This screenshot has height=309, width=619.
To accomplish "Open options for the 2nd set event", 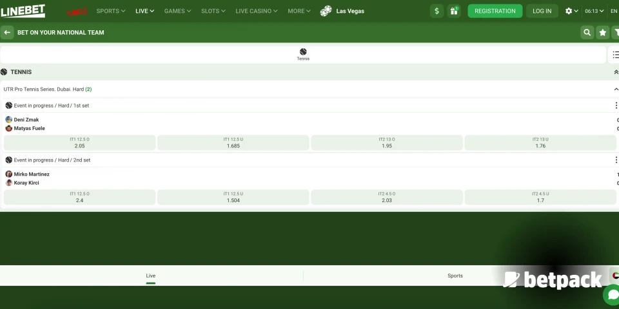I will (x=615, y=160).
